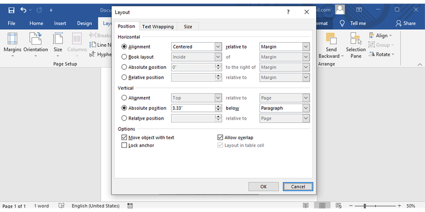Click the vertical Absolute position 3.33" field
The image size is (425, 212).
click(194, 108)
